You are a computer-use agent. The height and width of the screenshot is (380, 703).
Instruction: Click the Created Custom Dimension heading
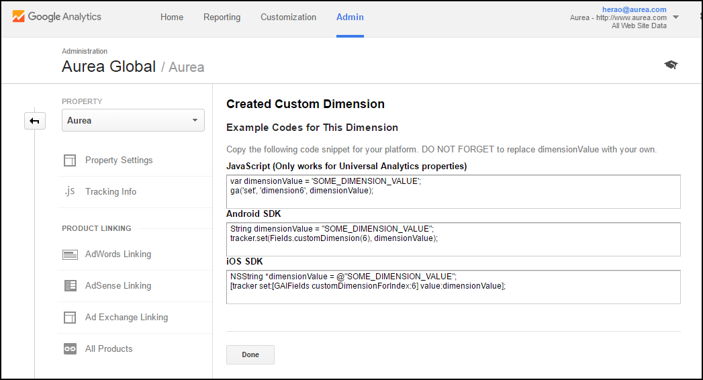point(306,104)
